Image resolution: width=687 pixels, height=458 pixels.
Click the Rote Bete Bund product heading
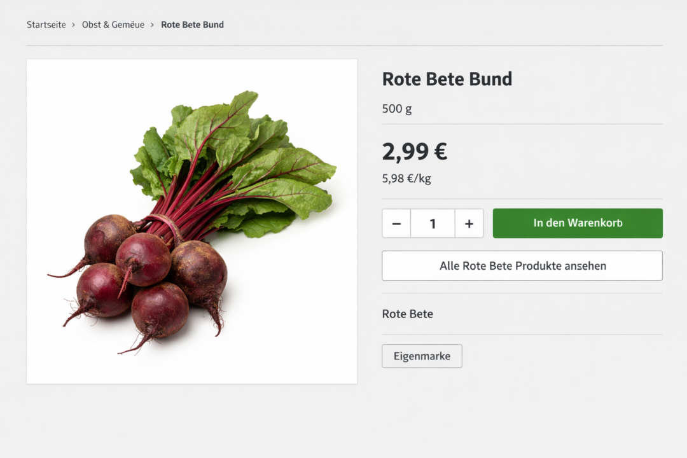pyautogui.click(x=447, y=79)
